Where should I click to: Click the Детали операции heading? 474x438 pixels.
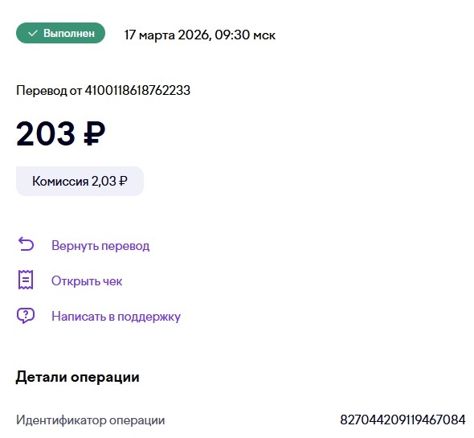coord(78,377)
